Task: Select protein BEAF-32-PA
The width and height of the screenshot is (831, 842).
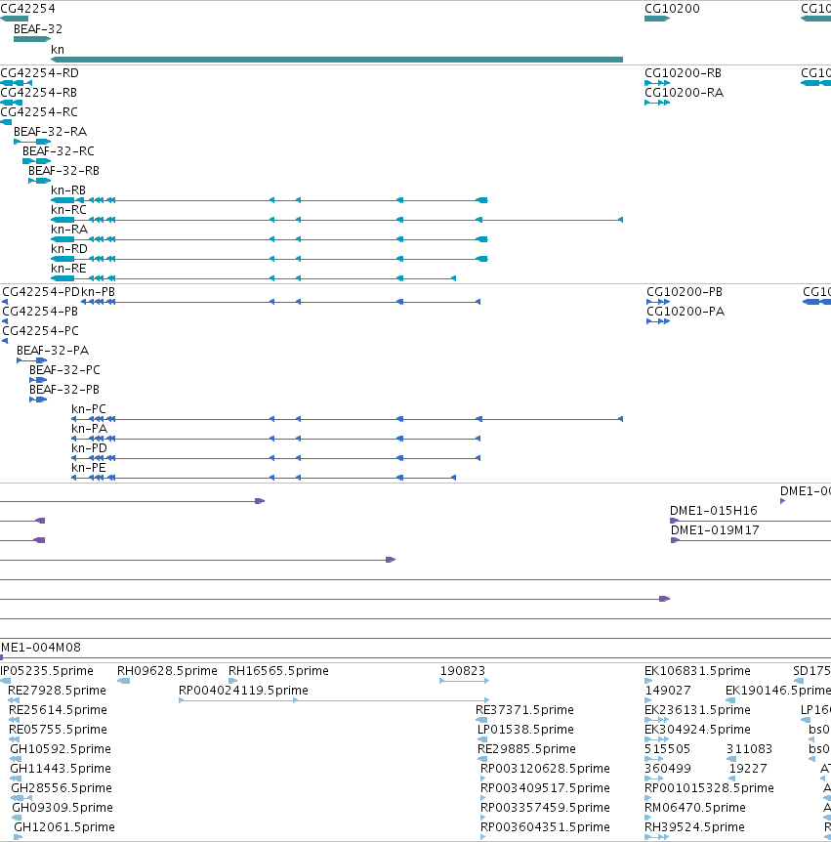Action: click(x=53, y=350)
